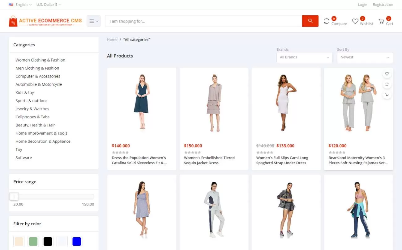Open the U.S. Dollar currency dropdown
Screen dimensions: 402x250
pyautogui.click(x=49, y=5)
